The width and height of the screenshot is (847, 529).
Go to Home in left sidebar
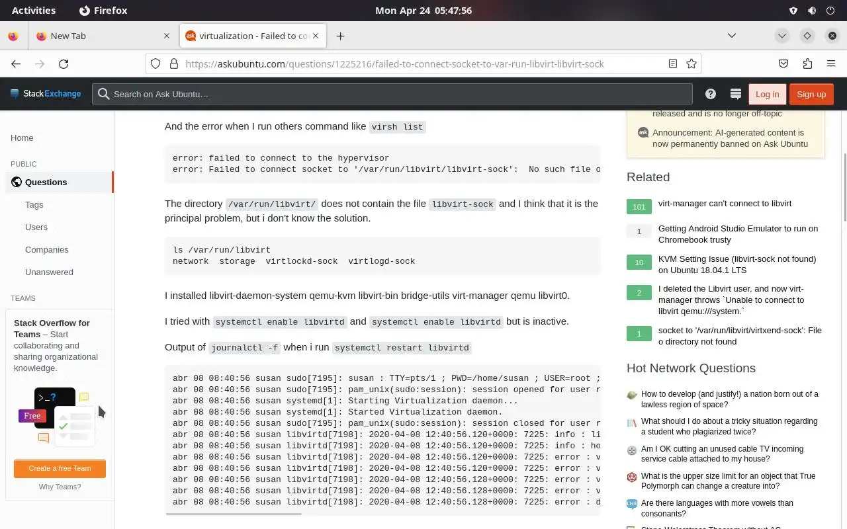[22, 138]
